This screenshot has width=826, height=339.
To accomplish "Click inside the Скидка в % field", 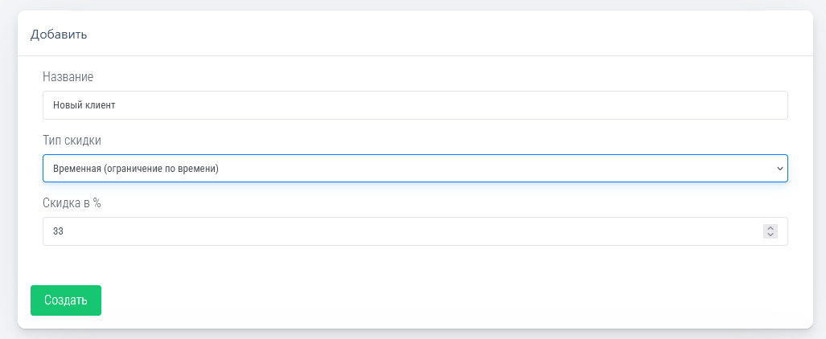I will coord(402,231).
